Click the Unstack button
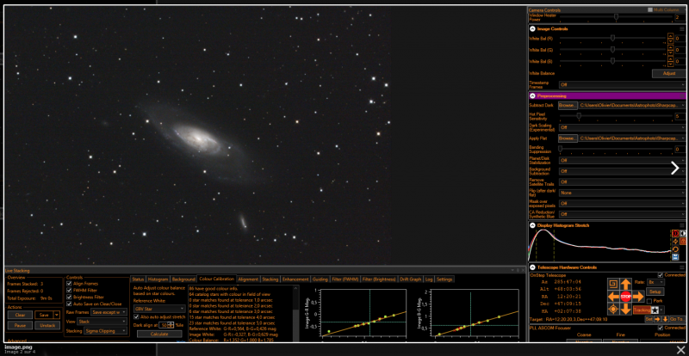This screenshot has height=356, width=689. (47, 325)
